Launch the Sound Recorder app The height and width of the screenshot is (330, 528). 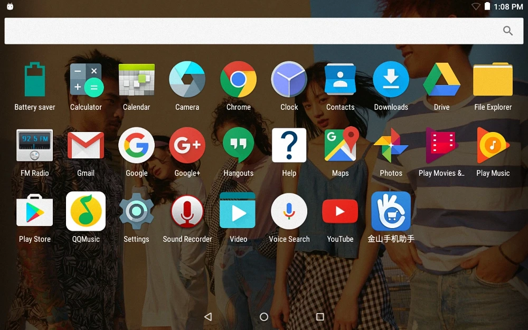tap(187, 211)
